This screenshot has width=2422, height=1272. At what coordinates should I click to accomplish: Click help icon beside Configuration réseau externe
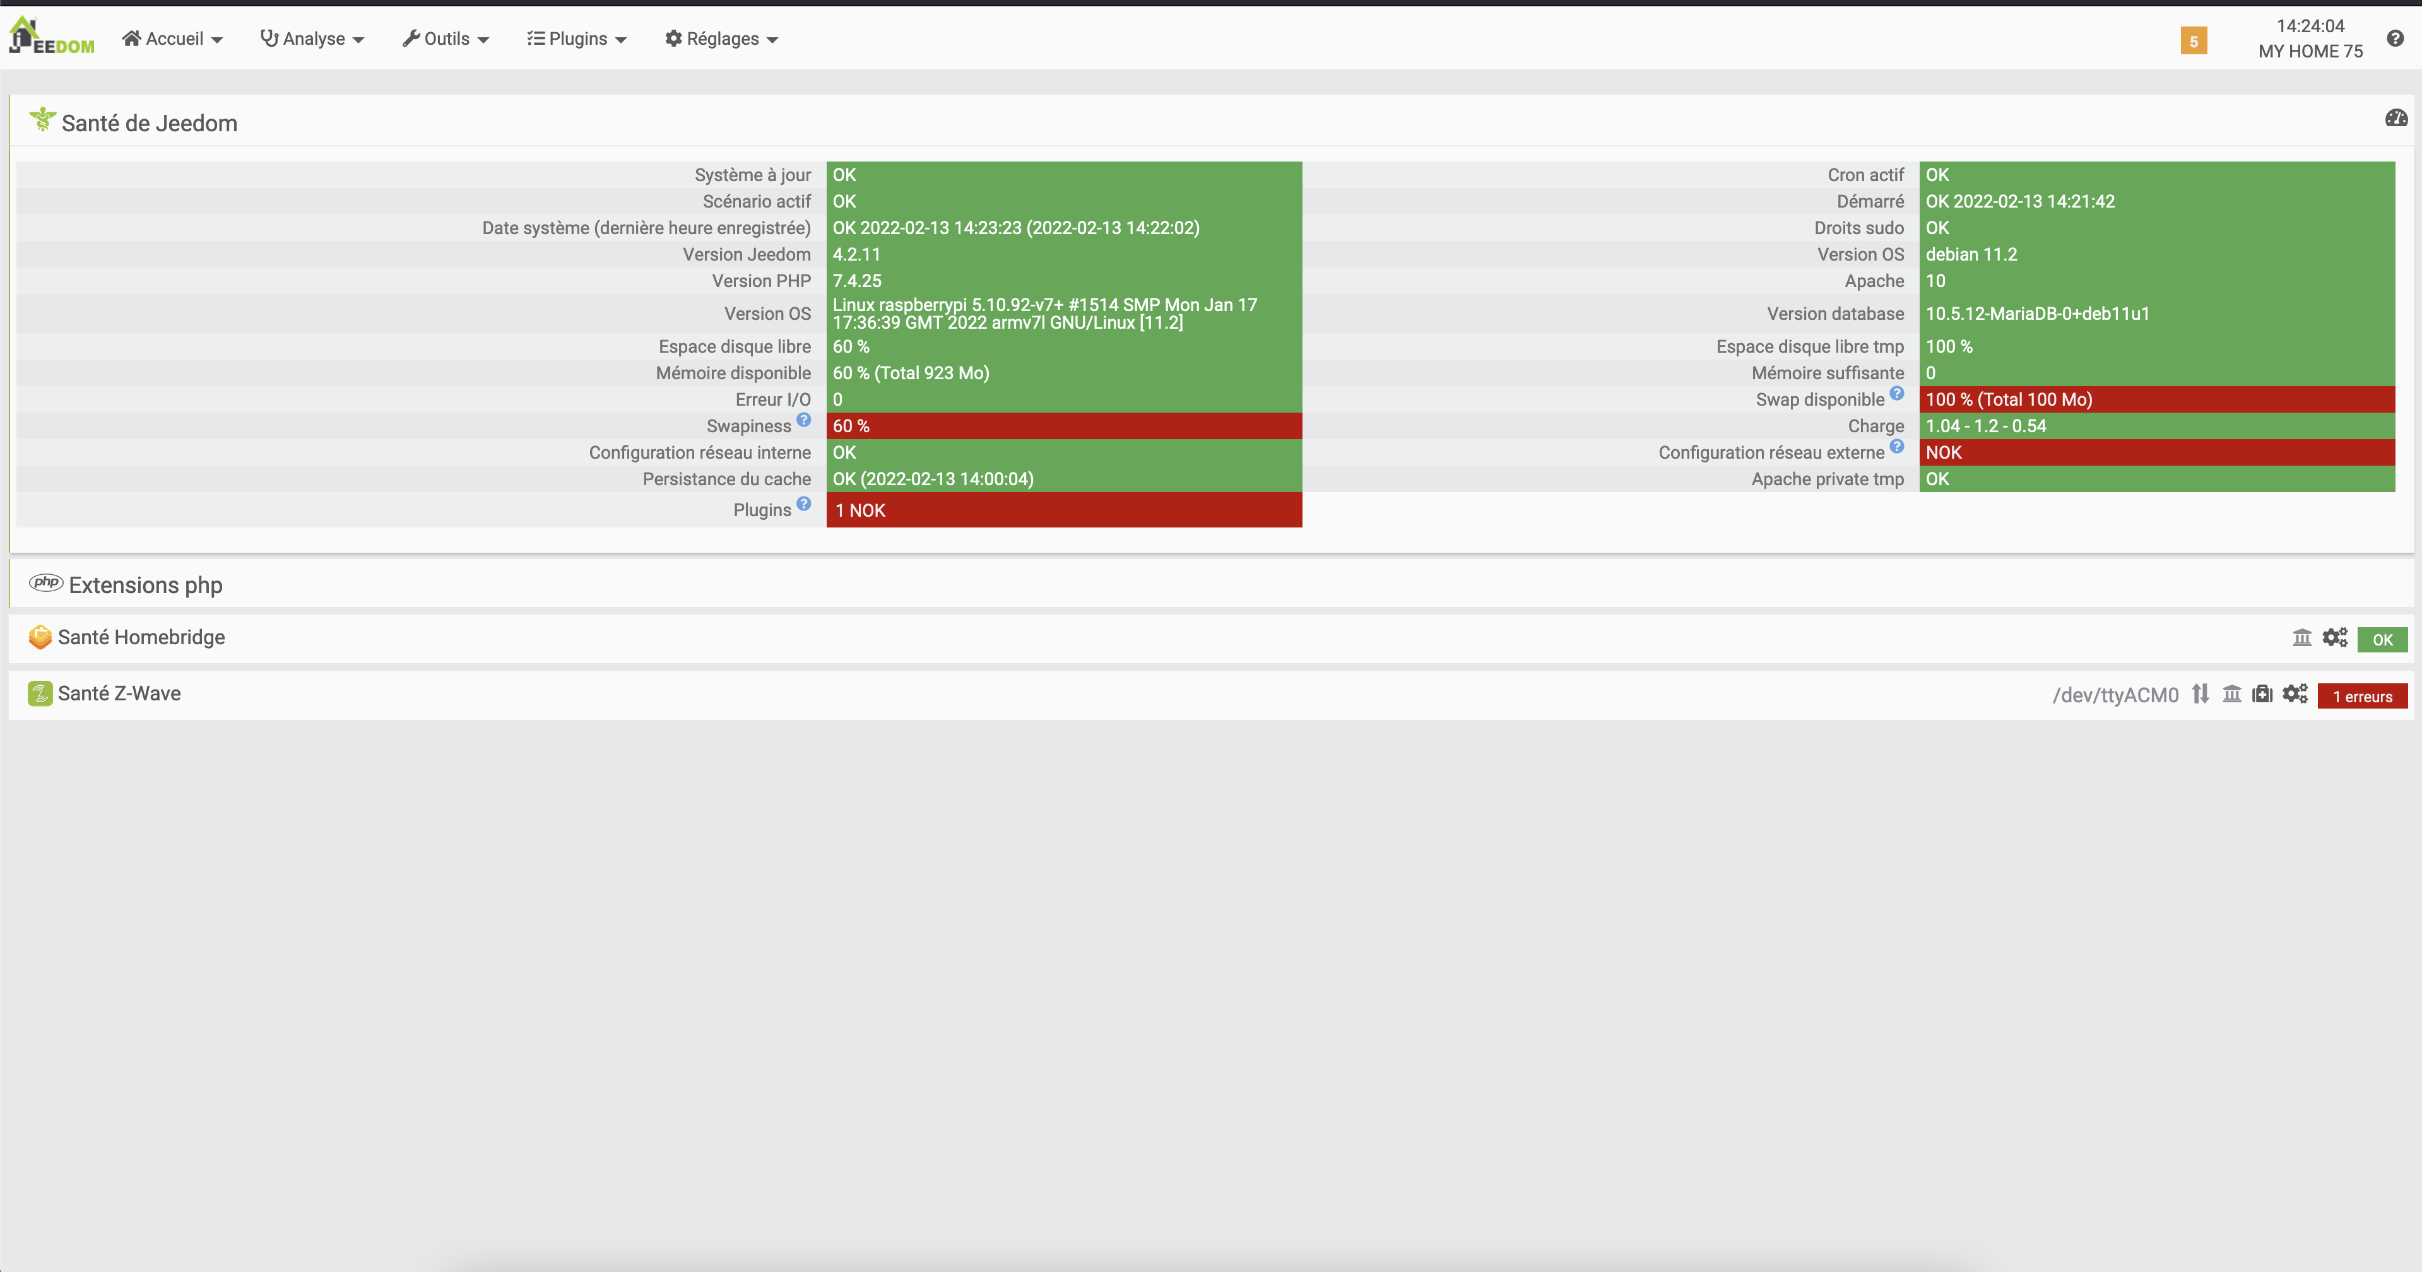(1896, 447)
